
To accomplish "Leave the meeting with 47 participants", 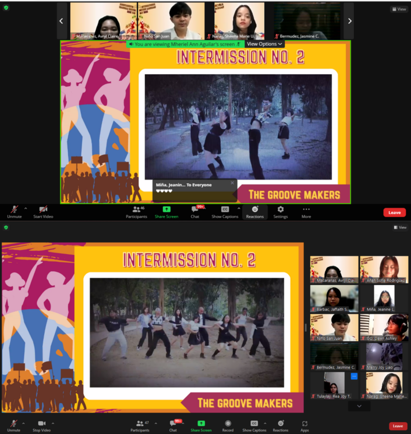I will click(x=397, y=426).
